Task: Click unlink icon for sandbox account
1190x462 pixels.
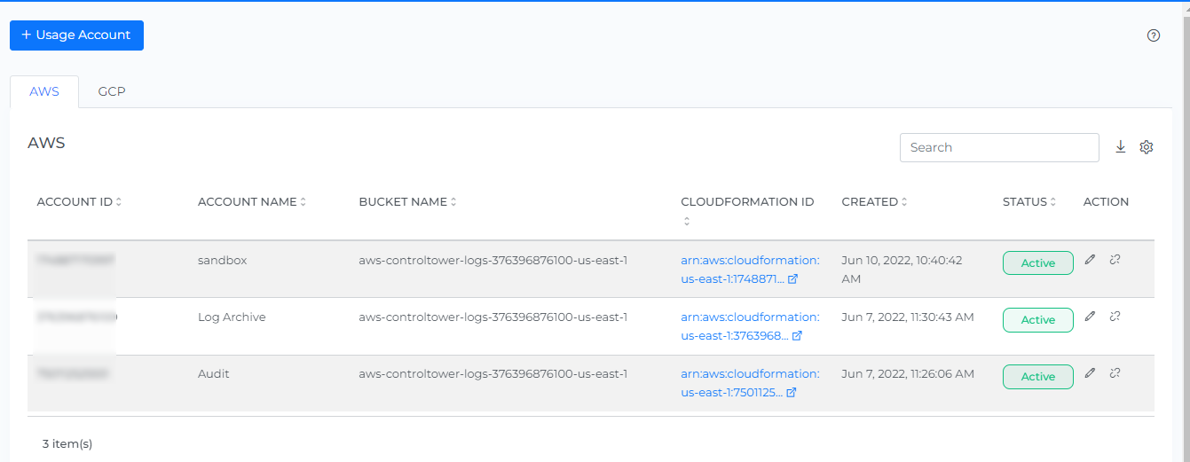Action: (x=1115, y=260)
